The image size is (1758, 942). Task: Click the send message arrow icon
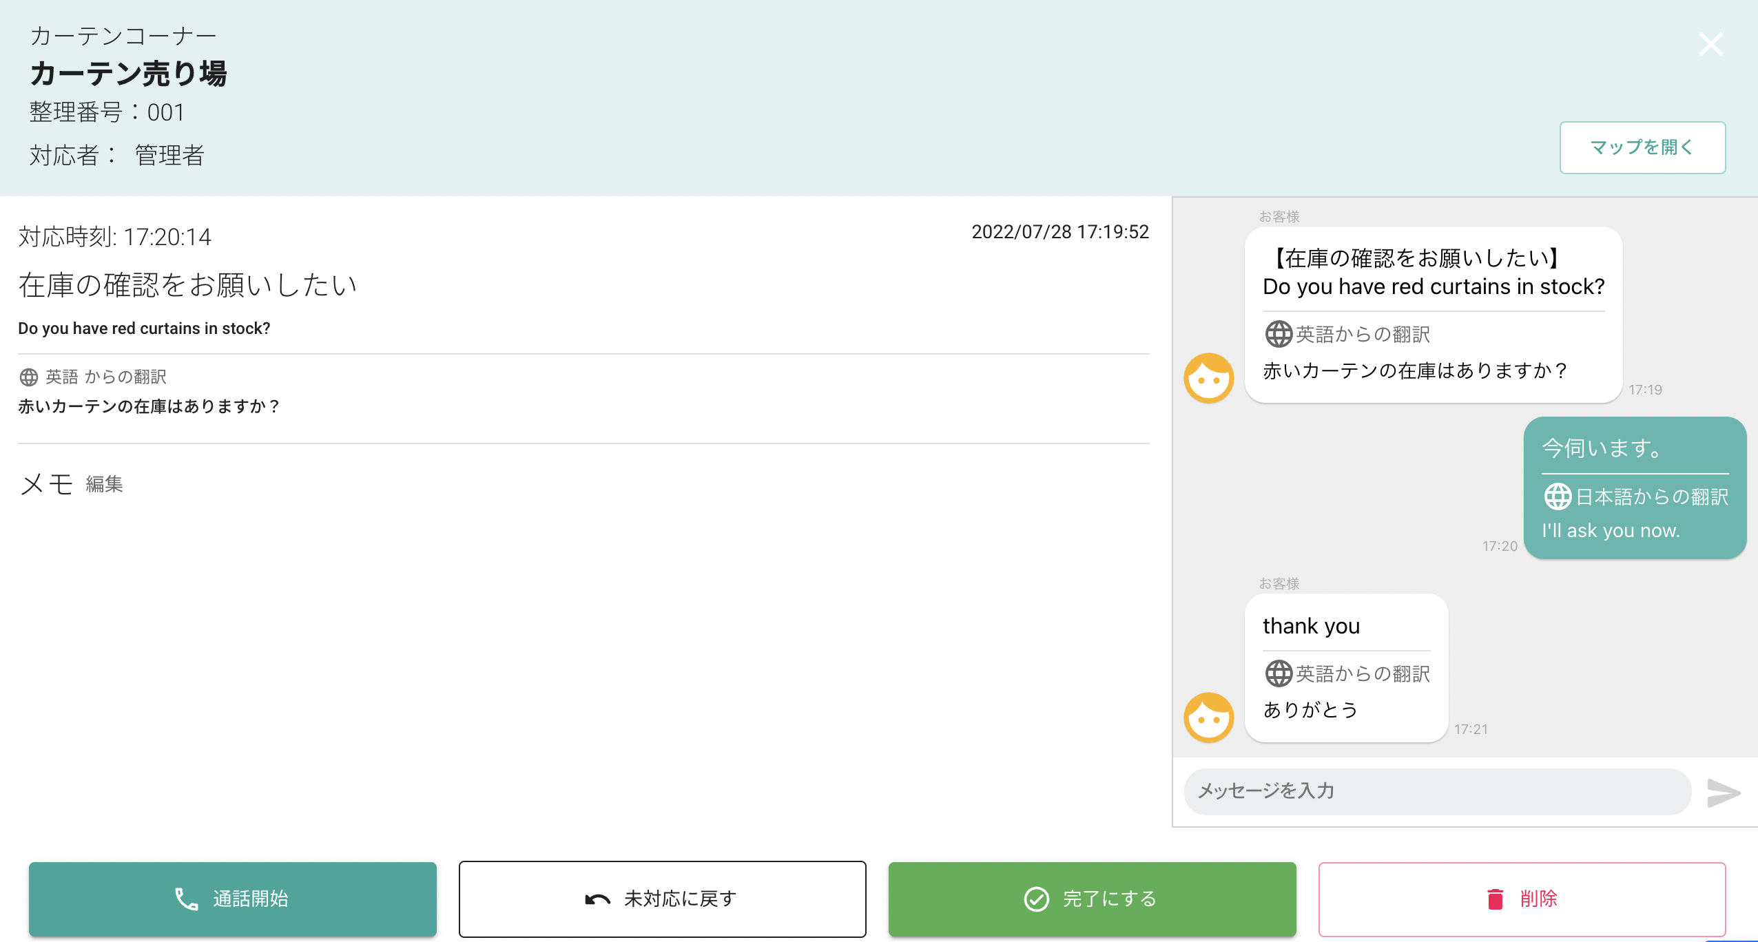(1724, 793)
